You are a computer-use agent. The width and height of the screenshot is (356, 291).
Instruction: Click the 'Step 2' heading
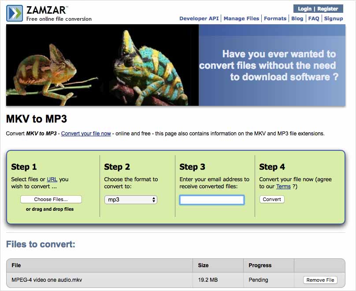[117, 167]
